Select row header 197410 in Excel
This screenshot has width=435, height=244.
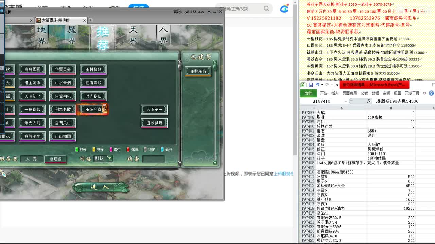308,172
